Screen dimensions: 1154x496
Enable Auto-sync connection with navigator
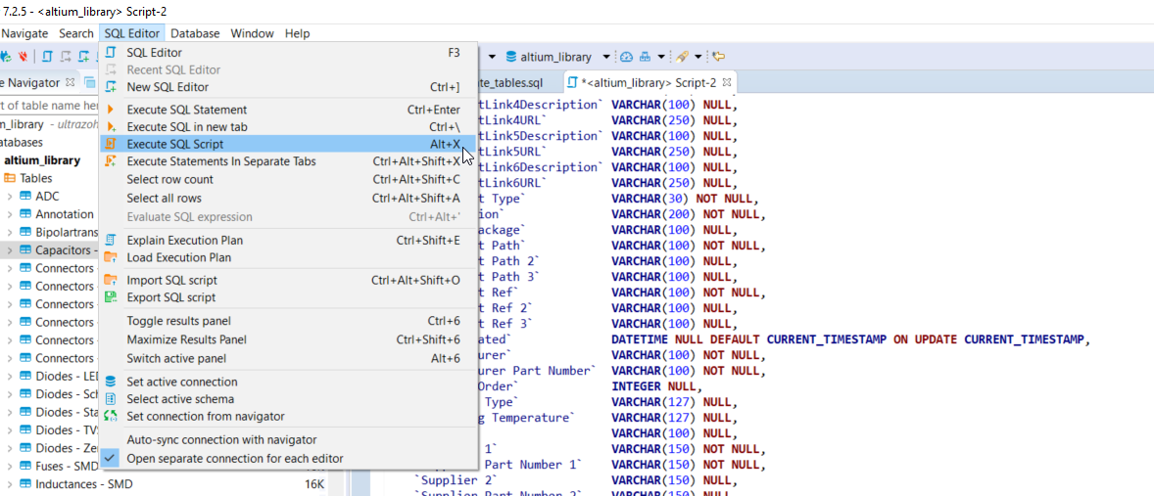point(221,439)
